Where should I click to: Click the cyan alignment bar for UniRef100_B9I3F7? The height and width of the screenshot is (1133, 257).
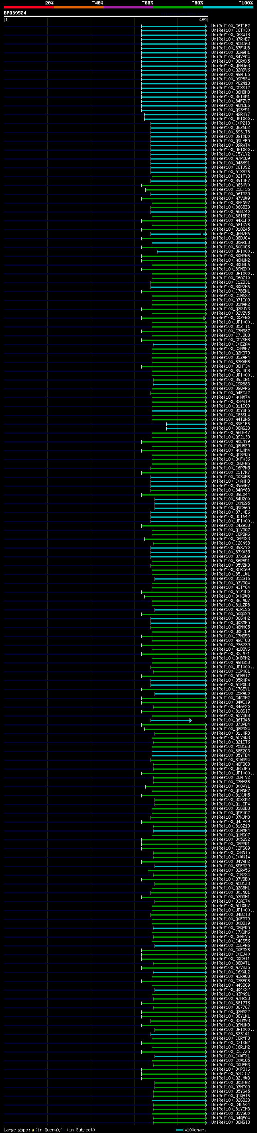click(x=179, y=181)
